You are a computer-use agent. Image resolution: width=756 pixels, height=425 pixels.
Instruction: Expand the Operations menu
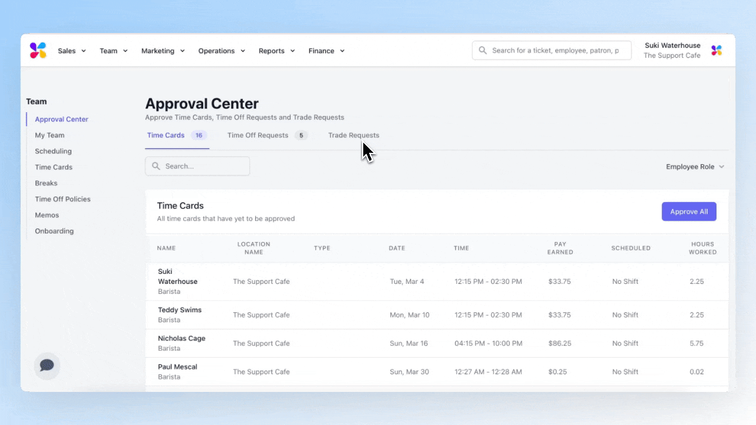[x=221, y=51]
